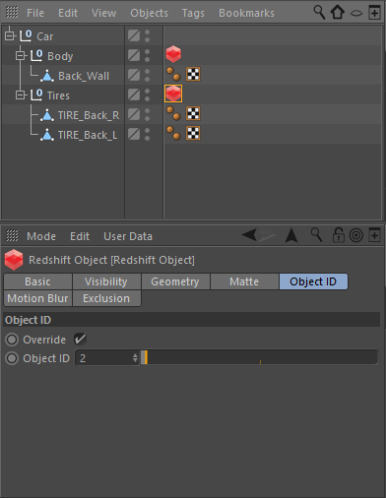Click the Object ID slider bar
Screen dimensions: 386x498
pos(259,357)
